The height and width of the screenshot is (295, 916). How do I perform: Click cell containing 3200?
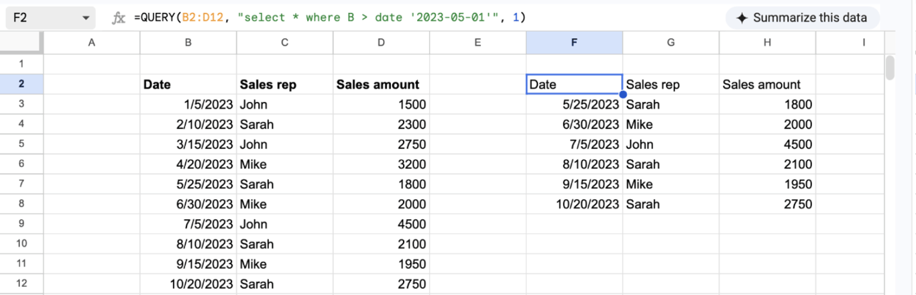pyautogui.click(x=382, y=164)
